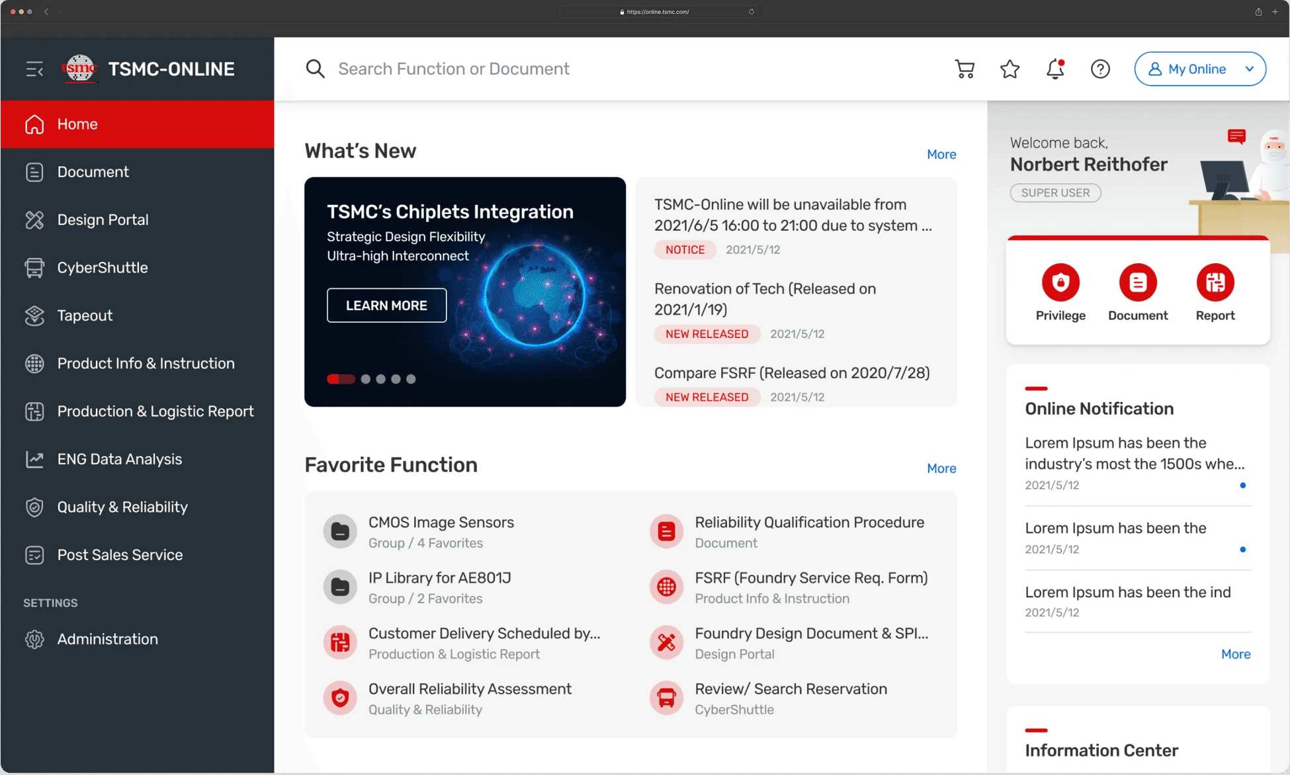This screenshot has height=775, width=1290.
Task: Open Tapeout in the sidebar
Action: click(x=138, y=315)
